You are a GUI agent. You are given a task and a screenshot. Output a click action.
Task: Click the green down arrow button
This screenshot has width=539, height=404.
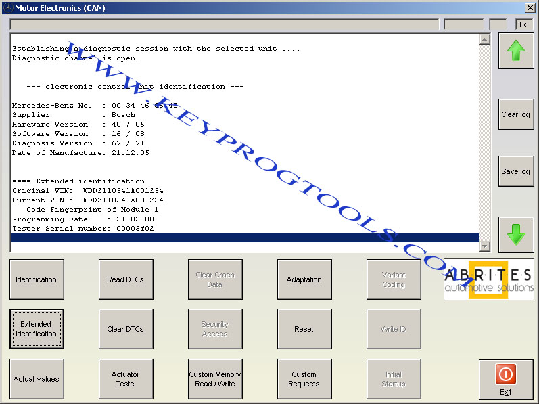[515, 234]
